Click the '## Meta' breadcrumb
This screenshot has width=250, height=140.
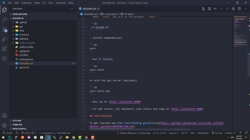point(127,14)
